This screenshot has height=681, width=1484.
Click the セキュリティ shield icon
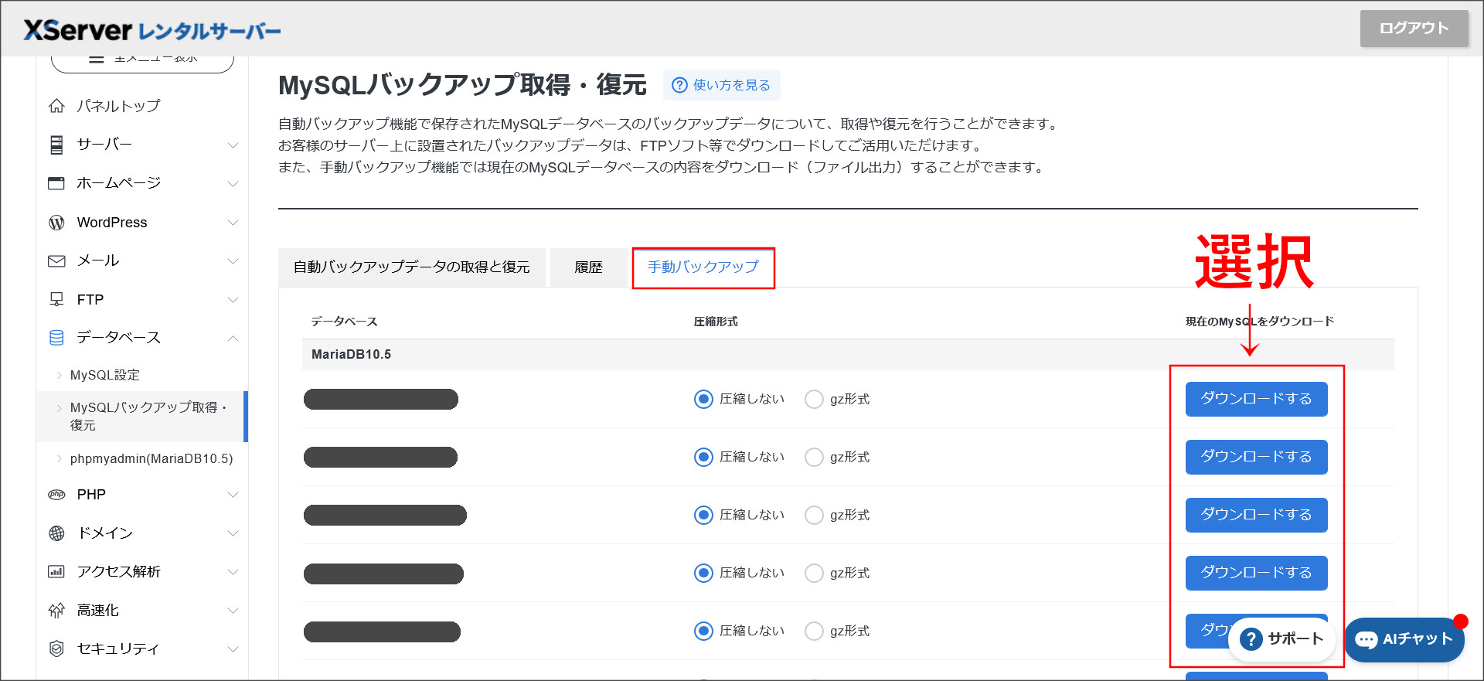(x=56, y=649)
